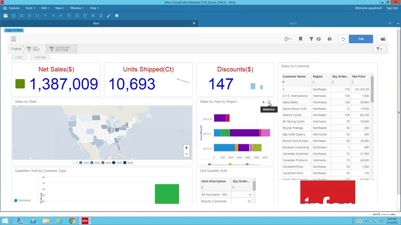Go to last record toolbar icon

pyautogui.click(x=61, y=16)
